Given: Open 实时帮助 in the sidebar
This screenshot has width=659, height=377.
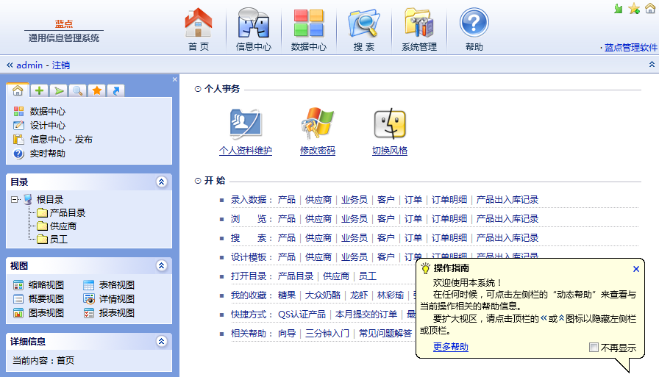Looking at the screenshot, I should [x=40, y=154].
